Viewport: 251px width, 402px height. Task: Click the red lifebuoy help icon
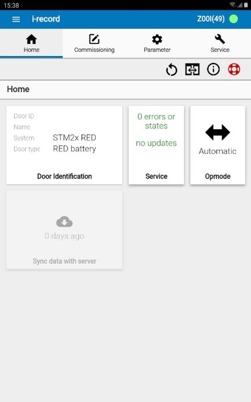(234, 69)
